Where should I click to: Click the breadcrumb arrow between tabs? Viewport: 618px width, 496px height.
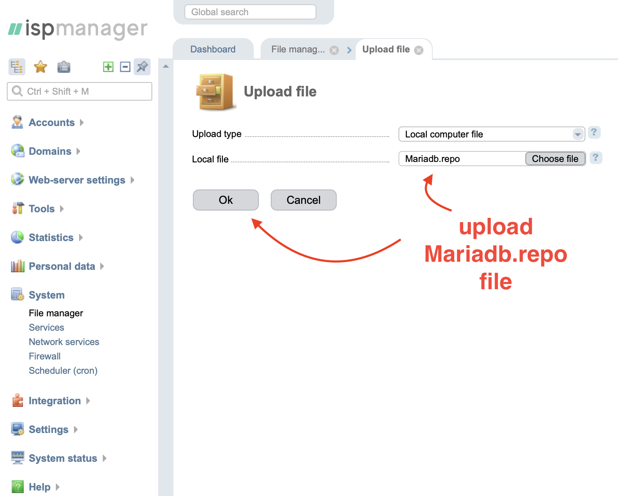(349, 50)
